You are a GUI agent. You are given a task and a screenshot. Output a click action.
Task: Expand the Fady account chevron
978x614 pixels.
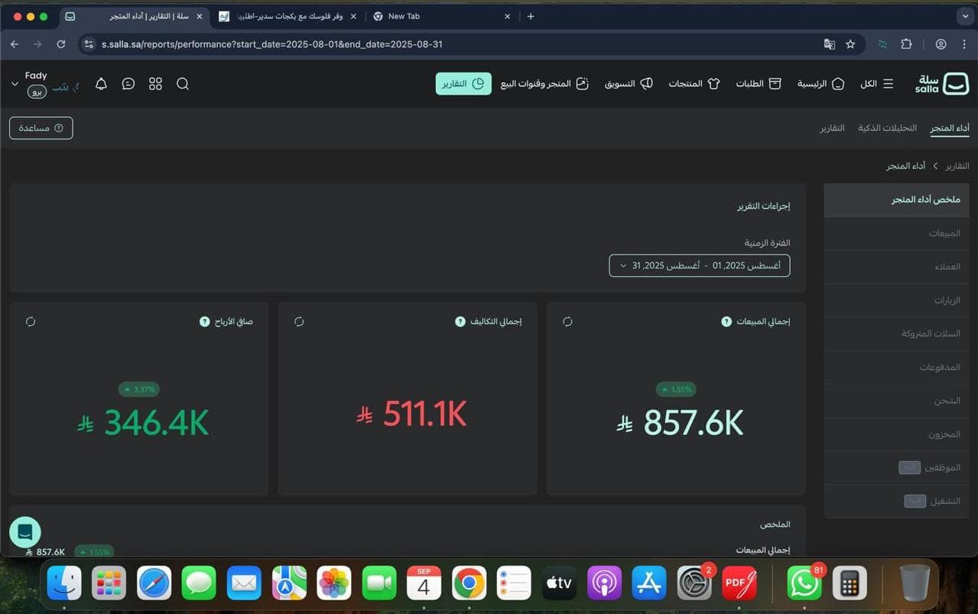click(14, 84)
